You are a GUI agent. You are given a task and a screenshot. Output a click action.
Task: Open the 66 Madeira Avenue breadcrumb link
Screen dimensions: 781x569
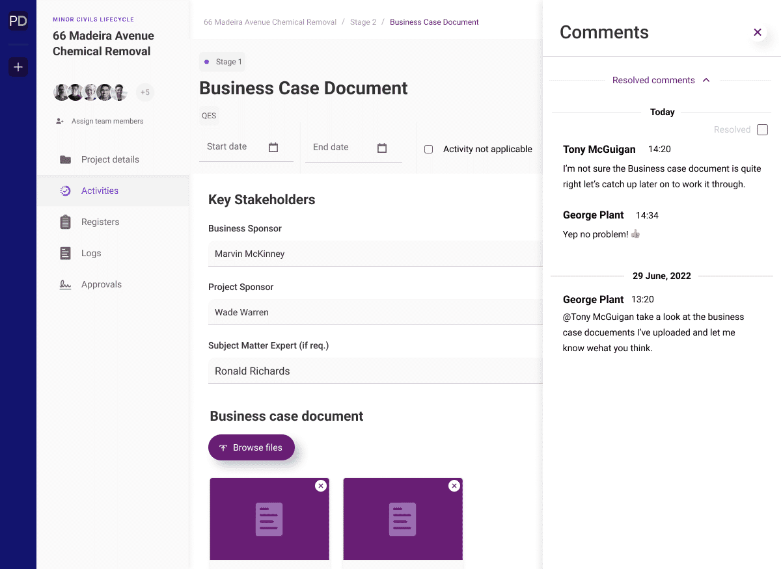(269, 21)
